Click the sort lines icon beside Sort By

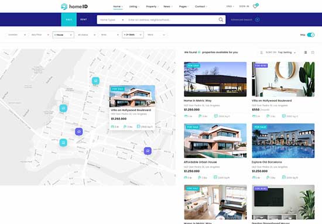[262, 53]
